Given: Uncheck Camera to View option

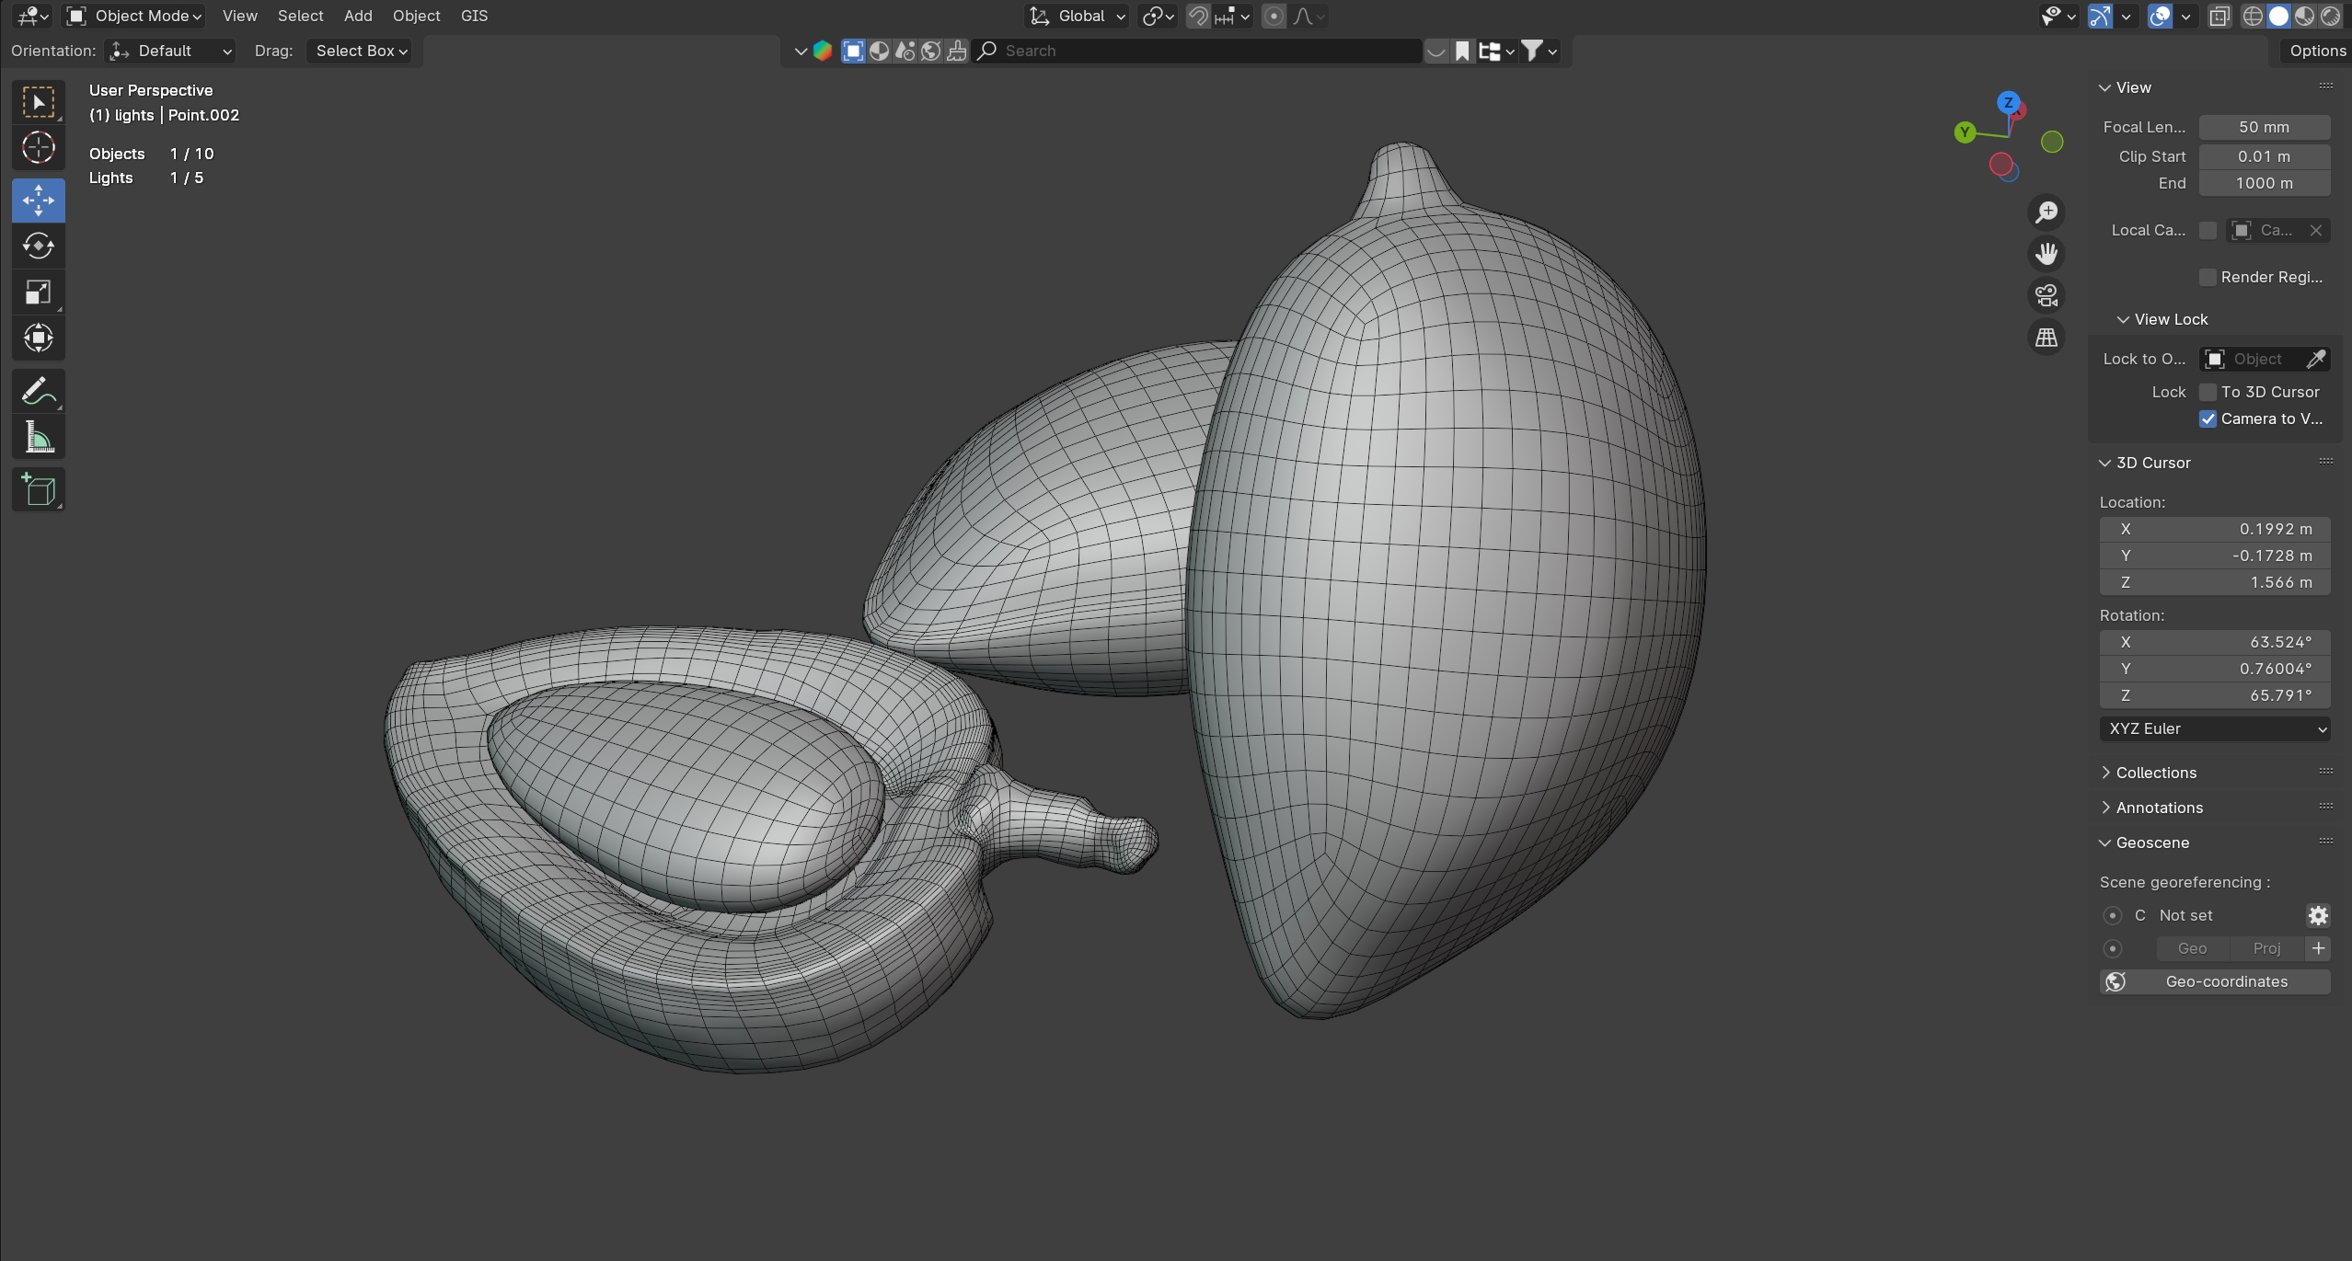Looking at the screenshot, I should 2208,418.
